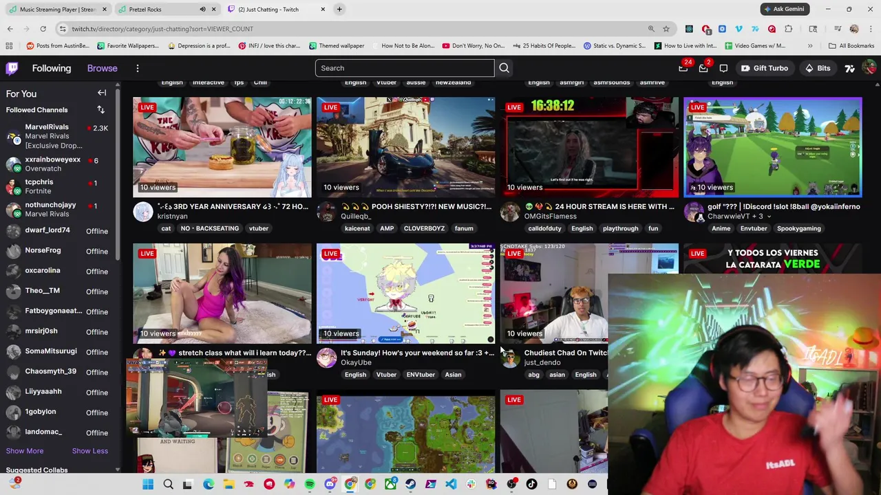Open CharwieVT golf stream thumbnail
Image resolution: width=881 pixels, height=495 pixels.
[x=772, y=147]
